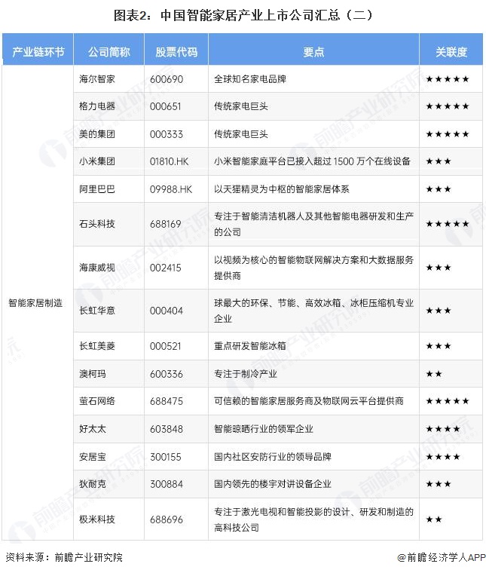486x573 pixels.
Task: Click the 前瞻经济学人APP credit
Action: tap(441, 557)
